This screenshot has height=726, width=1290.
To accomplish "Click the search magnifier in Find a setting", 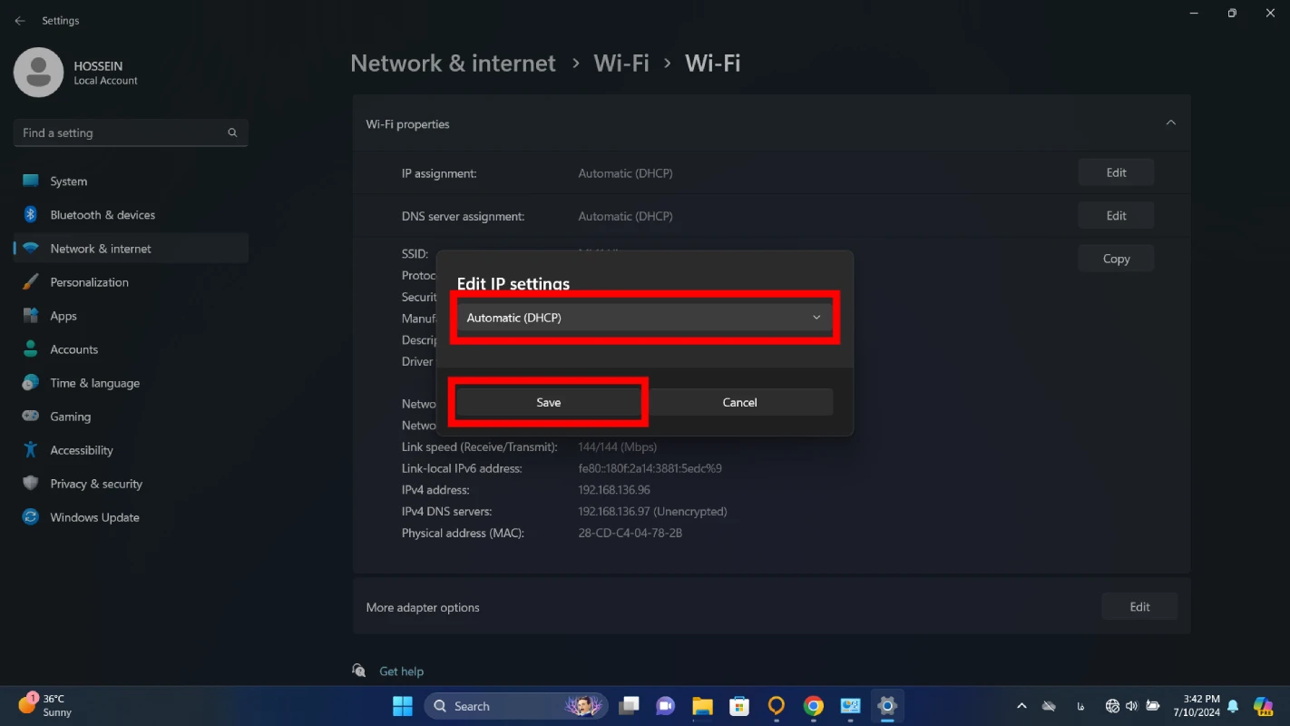I will [232, 132].
